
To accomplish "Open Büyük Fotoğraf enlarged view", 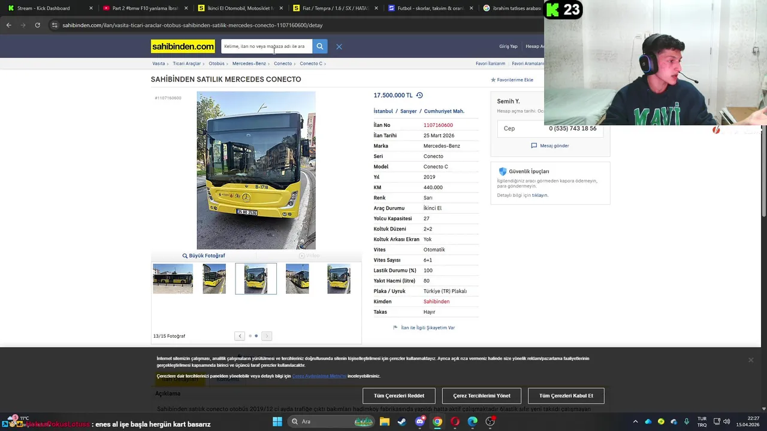I will coord(204,256).
